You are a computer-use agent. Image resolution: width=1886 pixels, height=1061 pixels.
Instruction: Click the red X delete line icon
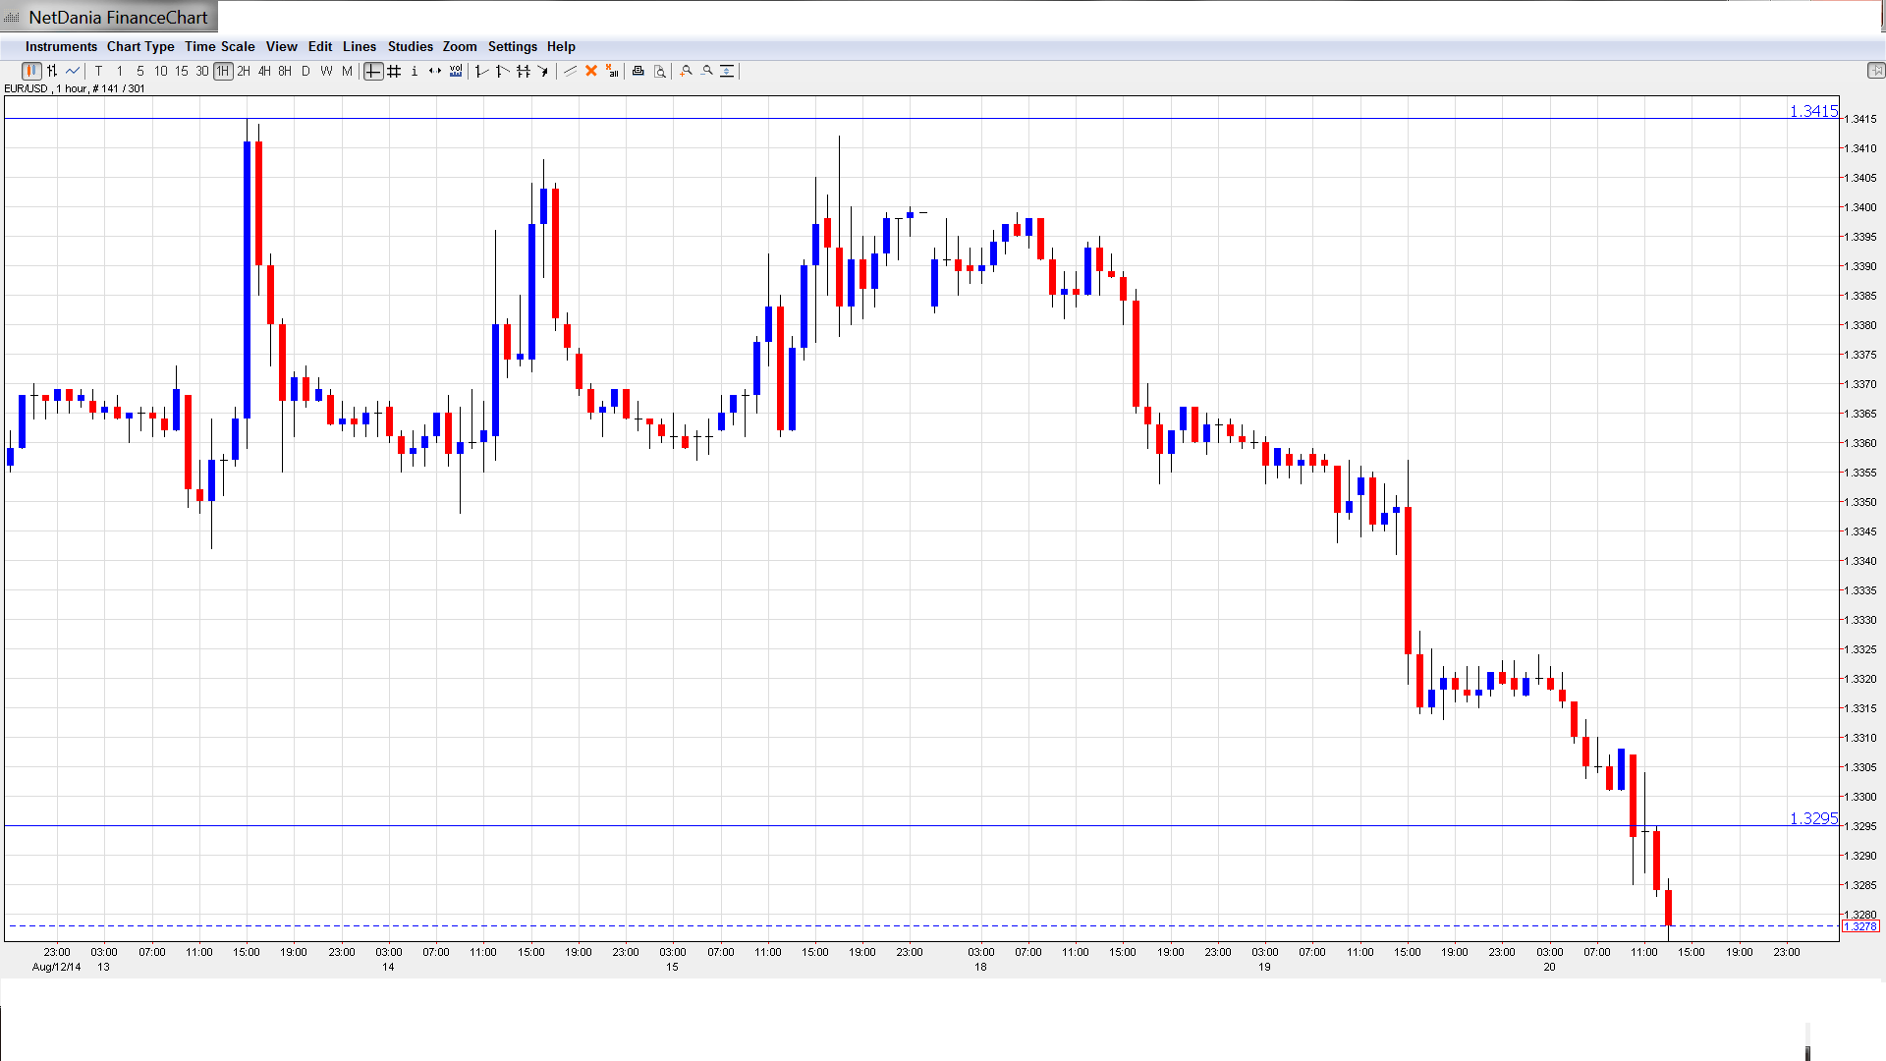pyautogui.click(x=591, y=71)
